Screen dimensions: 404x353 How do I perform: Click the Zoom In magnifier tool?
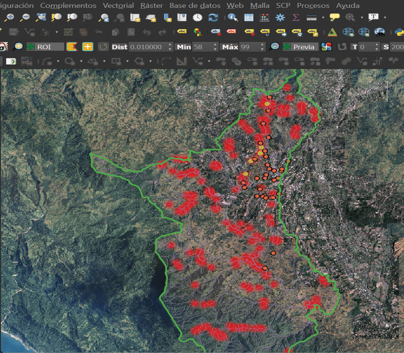click(9, 18)
